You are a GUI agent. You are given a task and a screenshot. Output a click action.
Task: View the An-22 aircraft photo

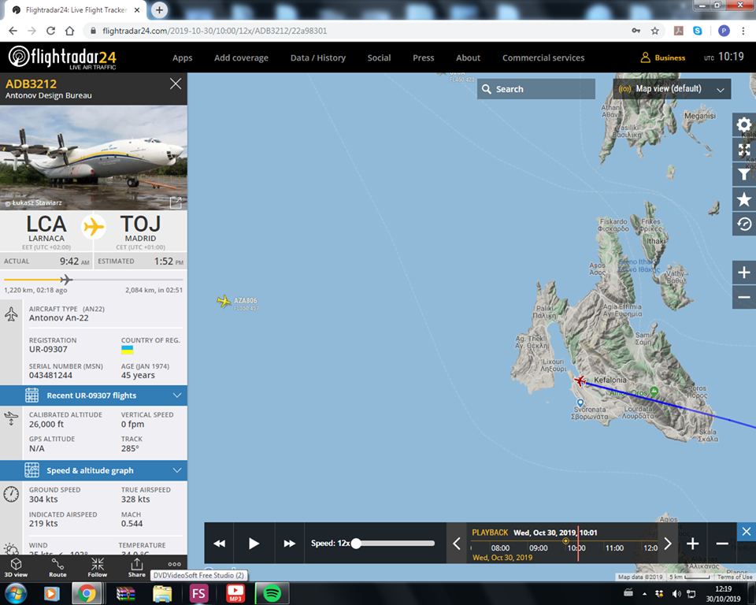[94, 158]
